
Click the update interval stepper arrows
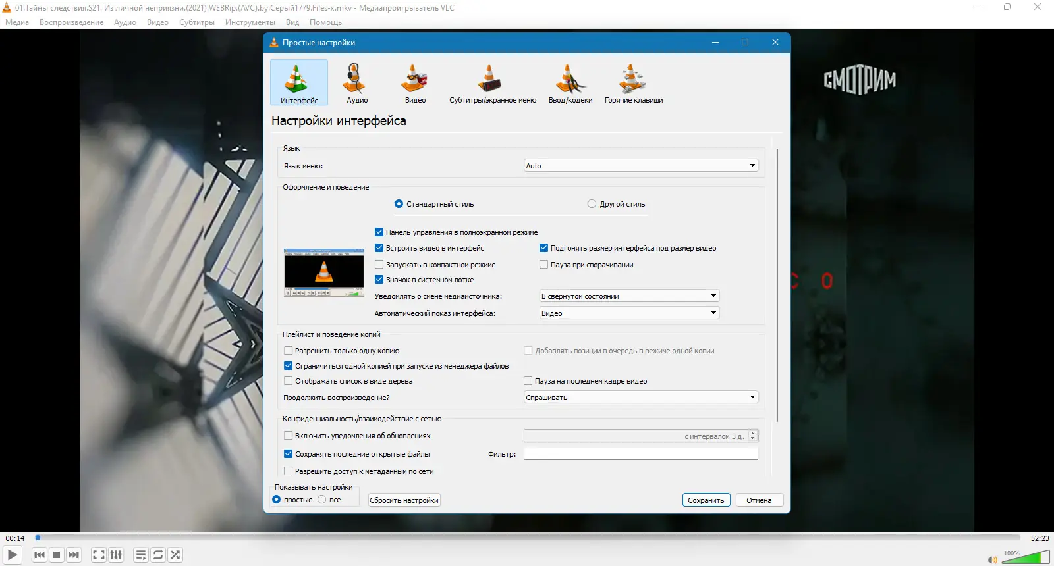pyautogui.click(x=753, y=436)
